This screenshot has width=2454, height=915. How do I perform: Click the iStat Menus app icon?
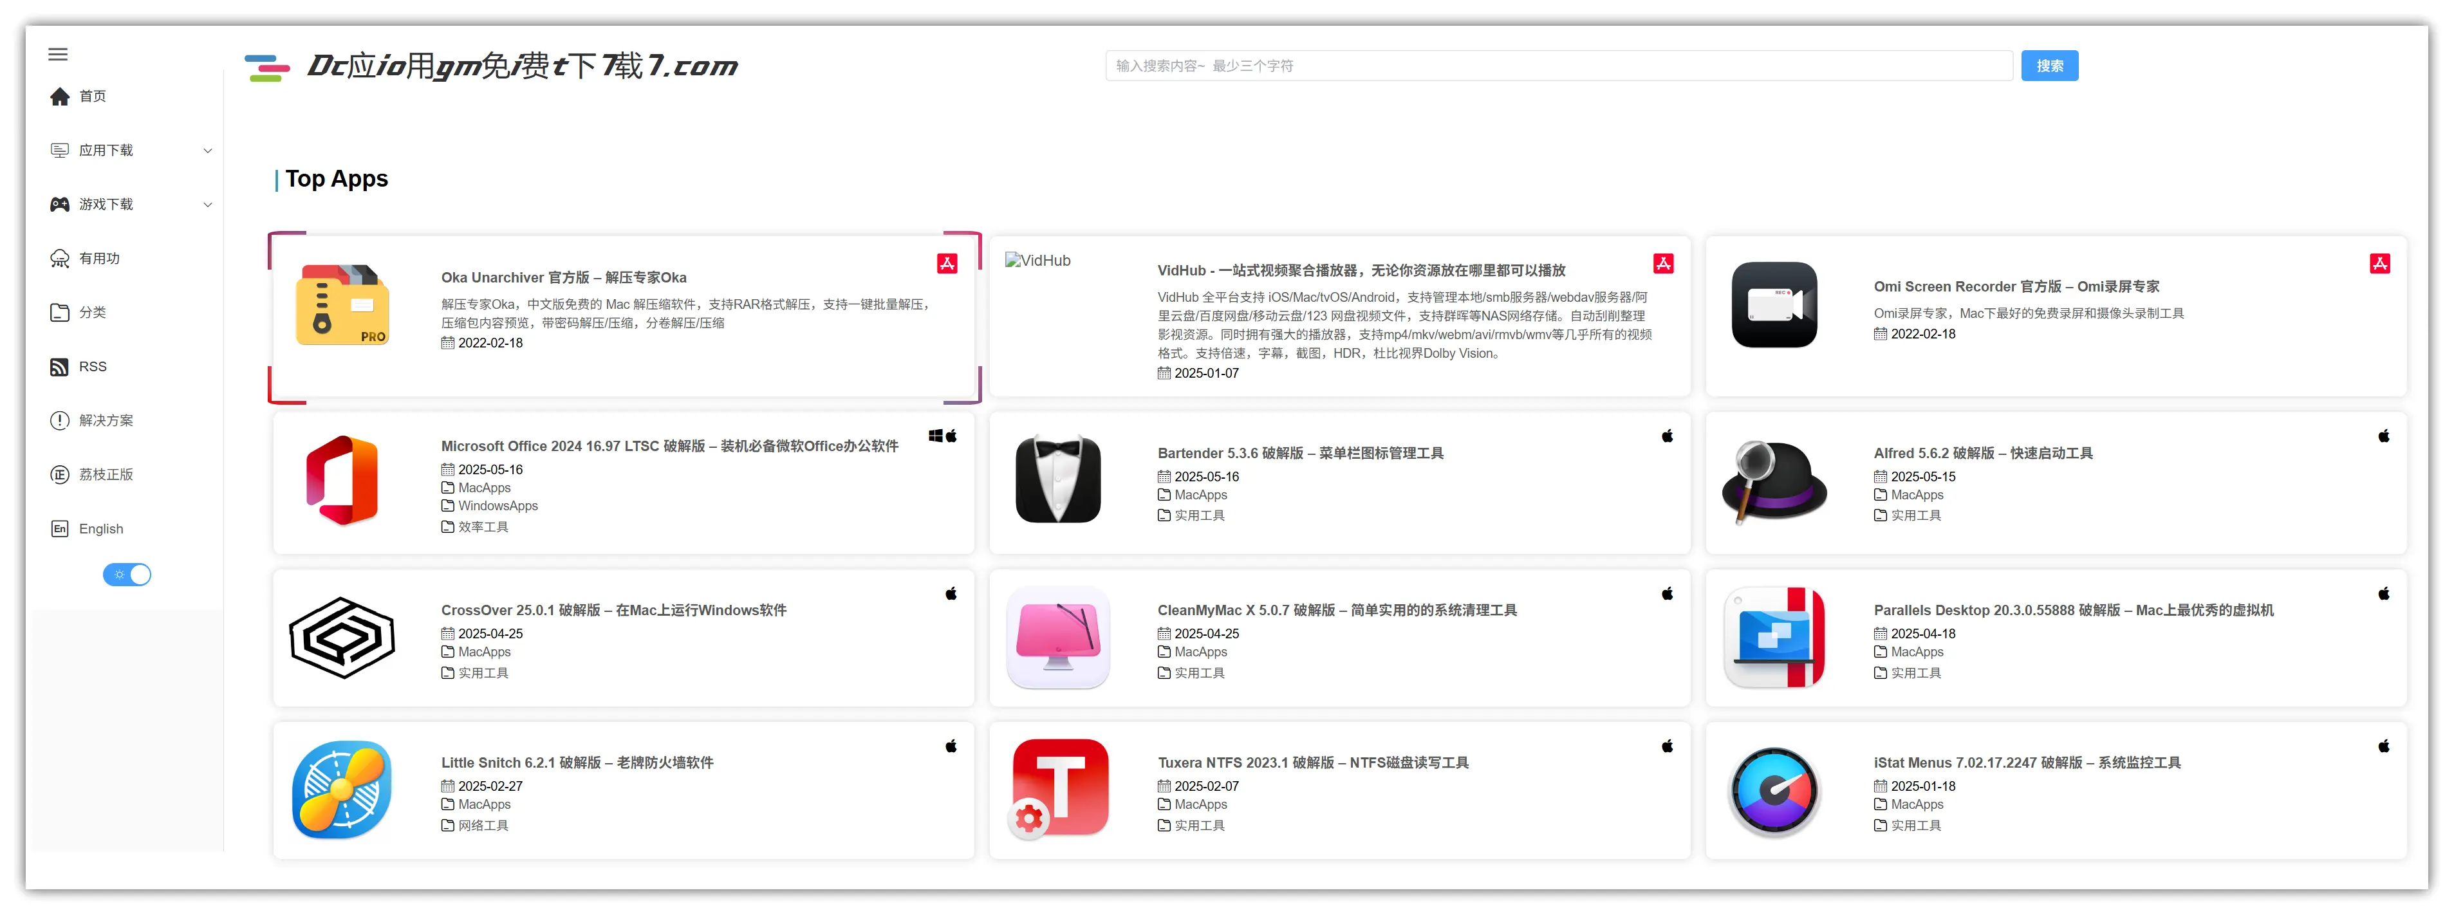[1774, 791]
